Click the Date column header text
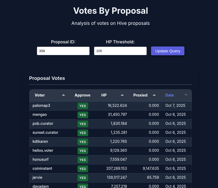The image size is (218, 188). click(x=170, y=95)
